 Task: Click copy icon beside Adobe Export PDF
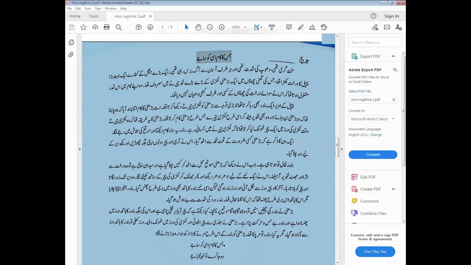point(395,70)
